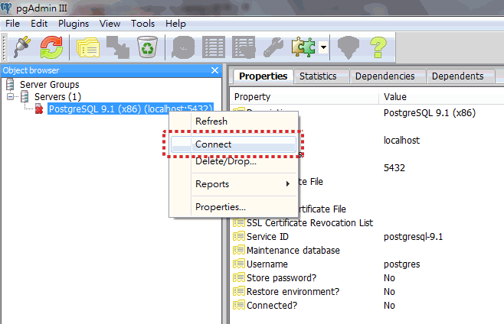Click the Restore environment? row icon
Screen dimensions: 504x324
239,291
